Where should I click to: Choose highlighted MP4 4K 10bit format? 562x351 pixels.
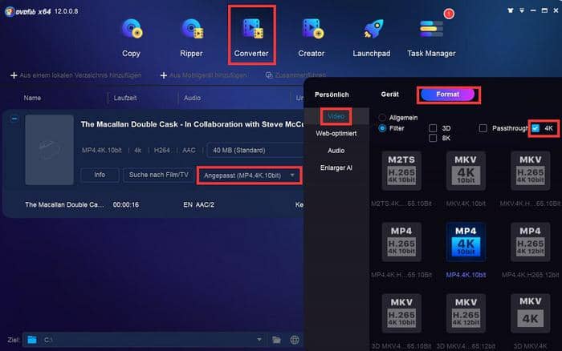pyautogui.click(x=466, y=242)
